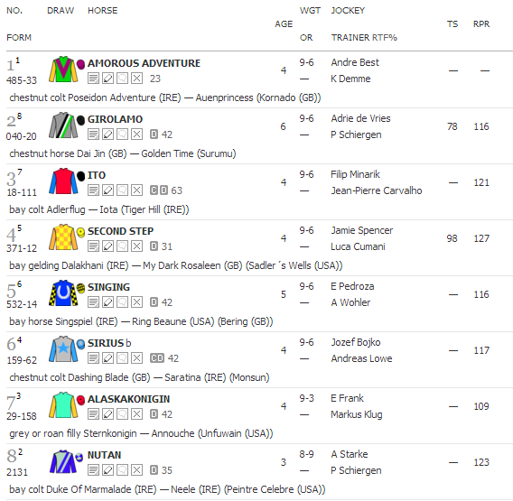Open the horse name NUTAN

tap(104, 455)
